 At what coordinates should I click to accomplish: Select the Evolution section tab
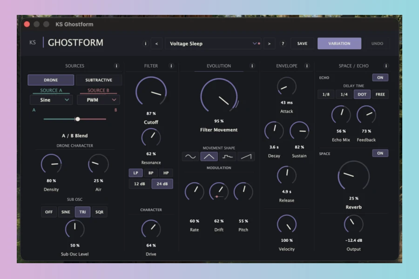point(219,66)
